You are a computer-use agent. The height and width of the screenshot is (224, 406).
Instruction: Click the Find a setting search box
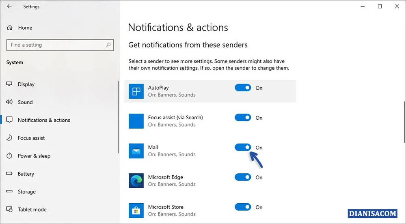click(x=60, y=45)
